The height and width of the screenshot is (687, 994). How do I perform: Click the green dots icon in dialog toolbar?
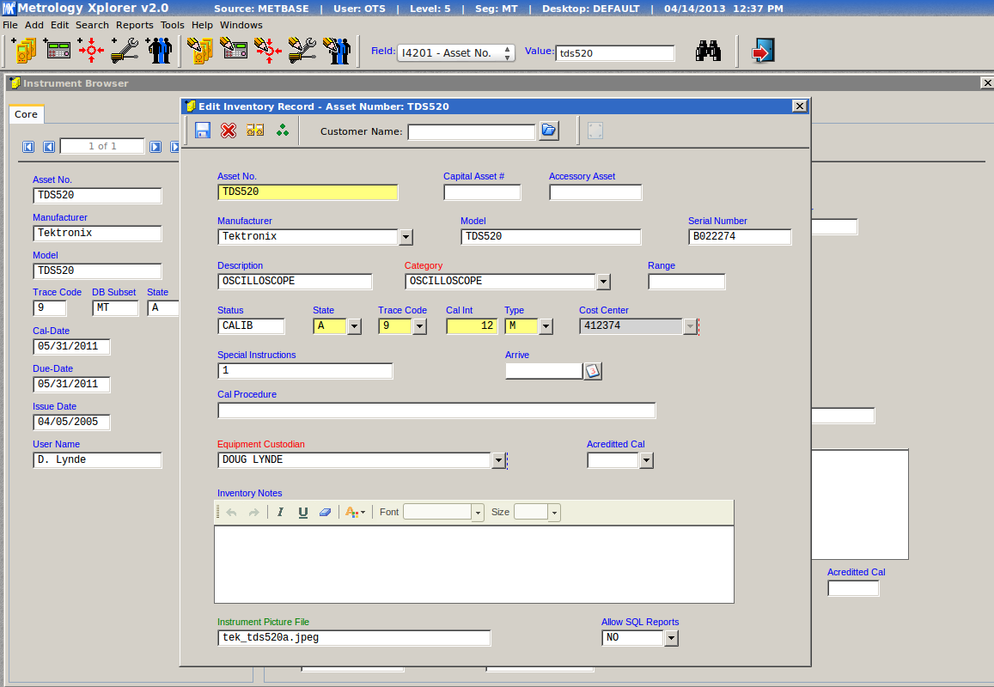coord(282,131)
